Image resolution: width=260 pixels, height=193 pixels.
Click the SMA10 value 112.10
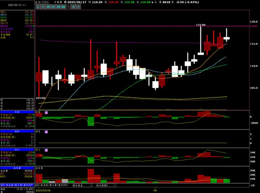point(29,15)
